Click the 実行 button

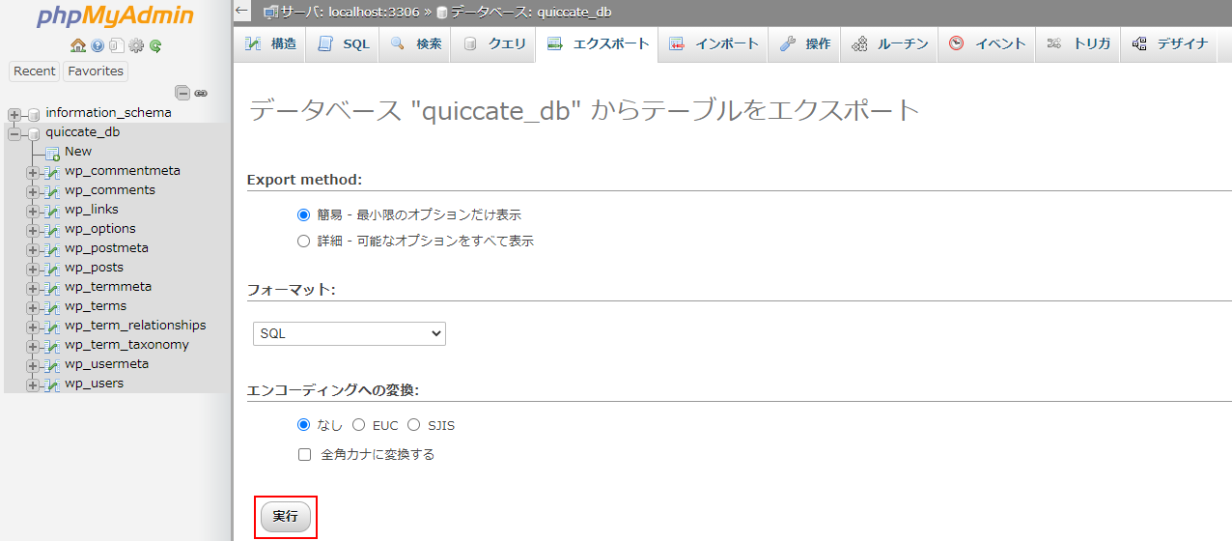point(286,517)
